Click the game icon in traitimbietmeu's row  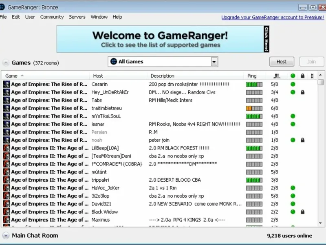(x=7, y=108)
